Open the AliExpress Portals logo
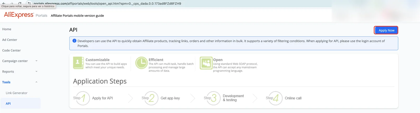The height and width of the screenshot is (113, 420). coord(25,15)
